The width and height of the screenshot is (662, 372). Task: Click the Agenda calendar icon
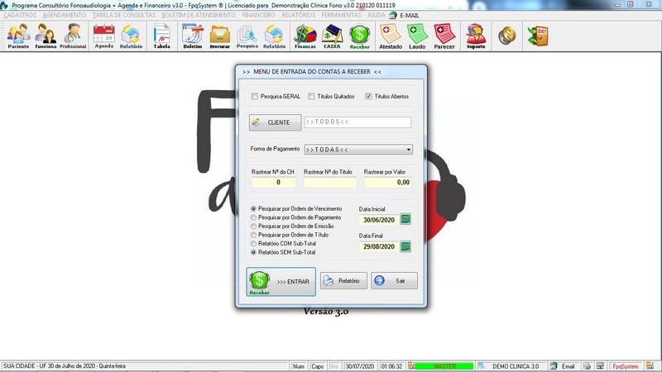(103, 36)
